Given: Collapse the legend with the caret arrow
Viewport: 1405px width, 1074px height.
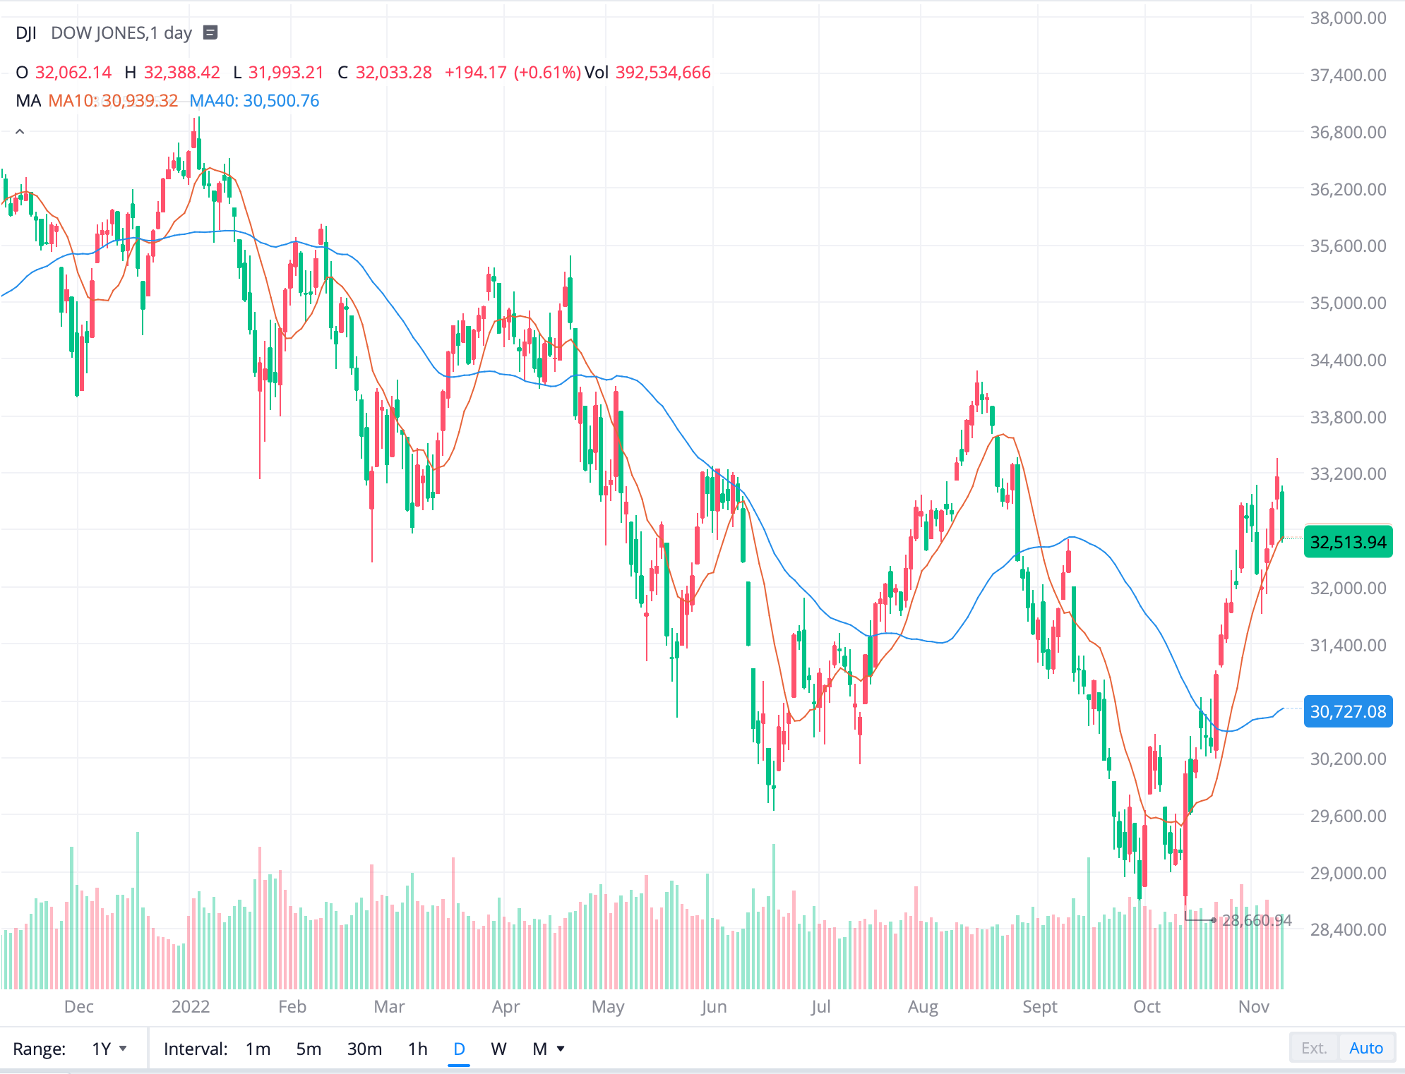Looking at the screenshot, I should (20, 131).
